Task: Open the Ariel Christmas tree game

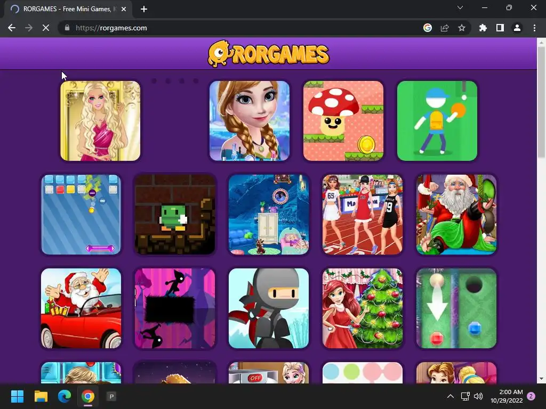Action: 363,308
